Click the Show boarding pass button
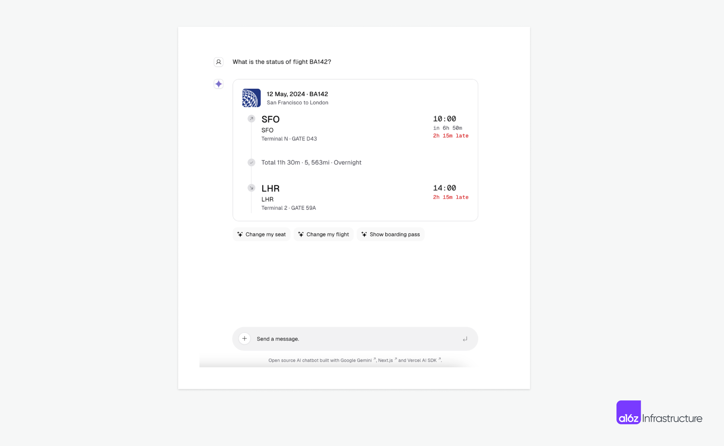 coord(391,234)
